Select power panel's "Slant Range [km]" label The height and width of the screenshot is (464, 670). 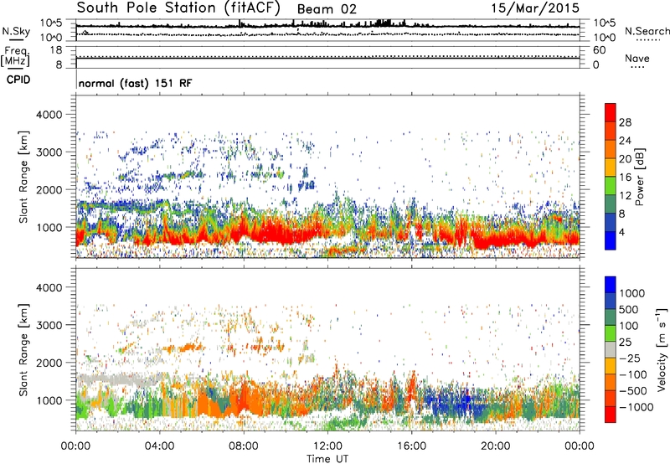tap(23, 177)
